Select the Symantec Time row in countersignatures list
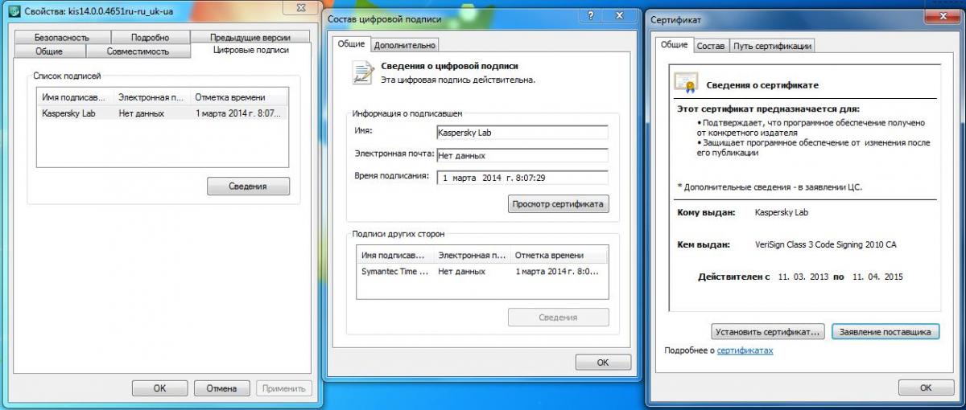The image size is (966, 410). click(482, 272)
